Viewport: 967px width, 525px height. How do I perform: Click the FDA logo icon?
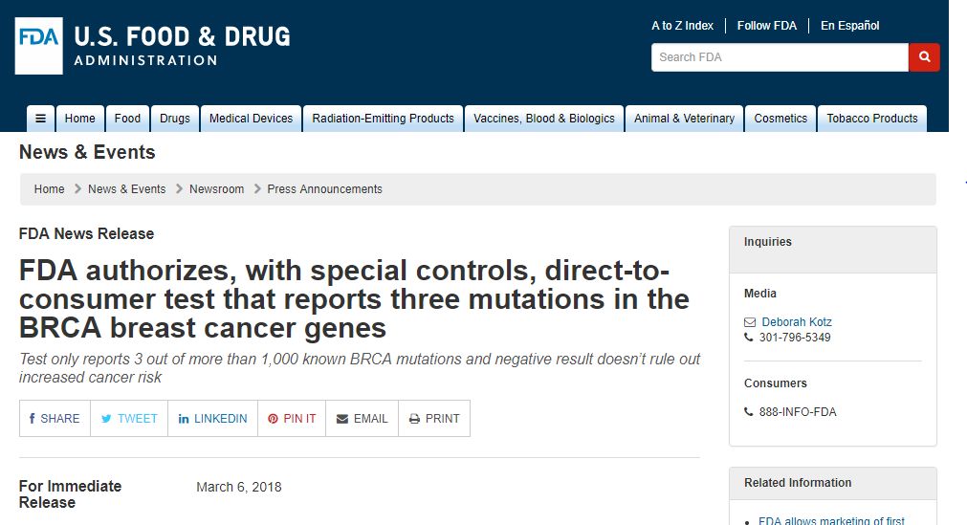[39, 45]
